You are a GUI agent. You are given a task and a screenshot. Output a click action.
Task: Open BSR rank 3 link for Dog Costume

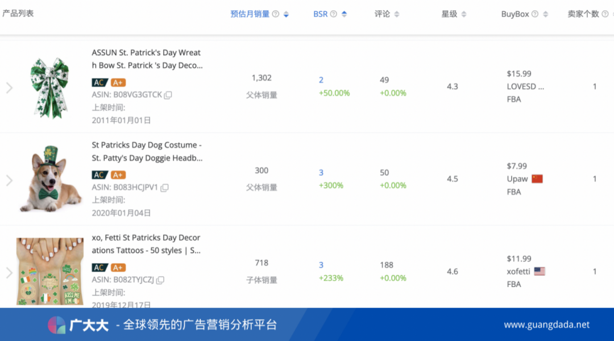point(321,173)
